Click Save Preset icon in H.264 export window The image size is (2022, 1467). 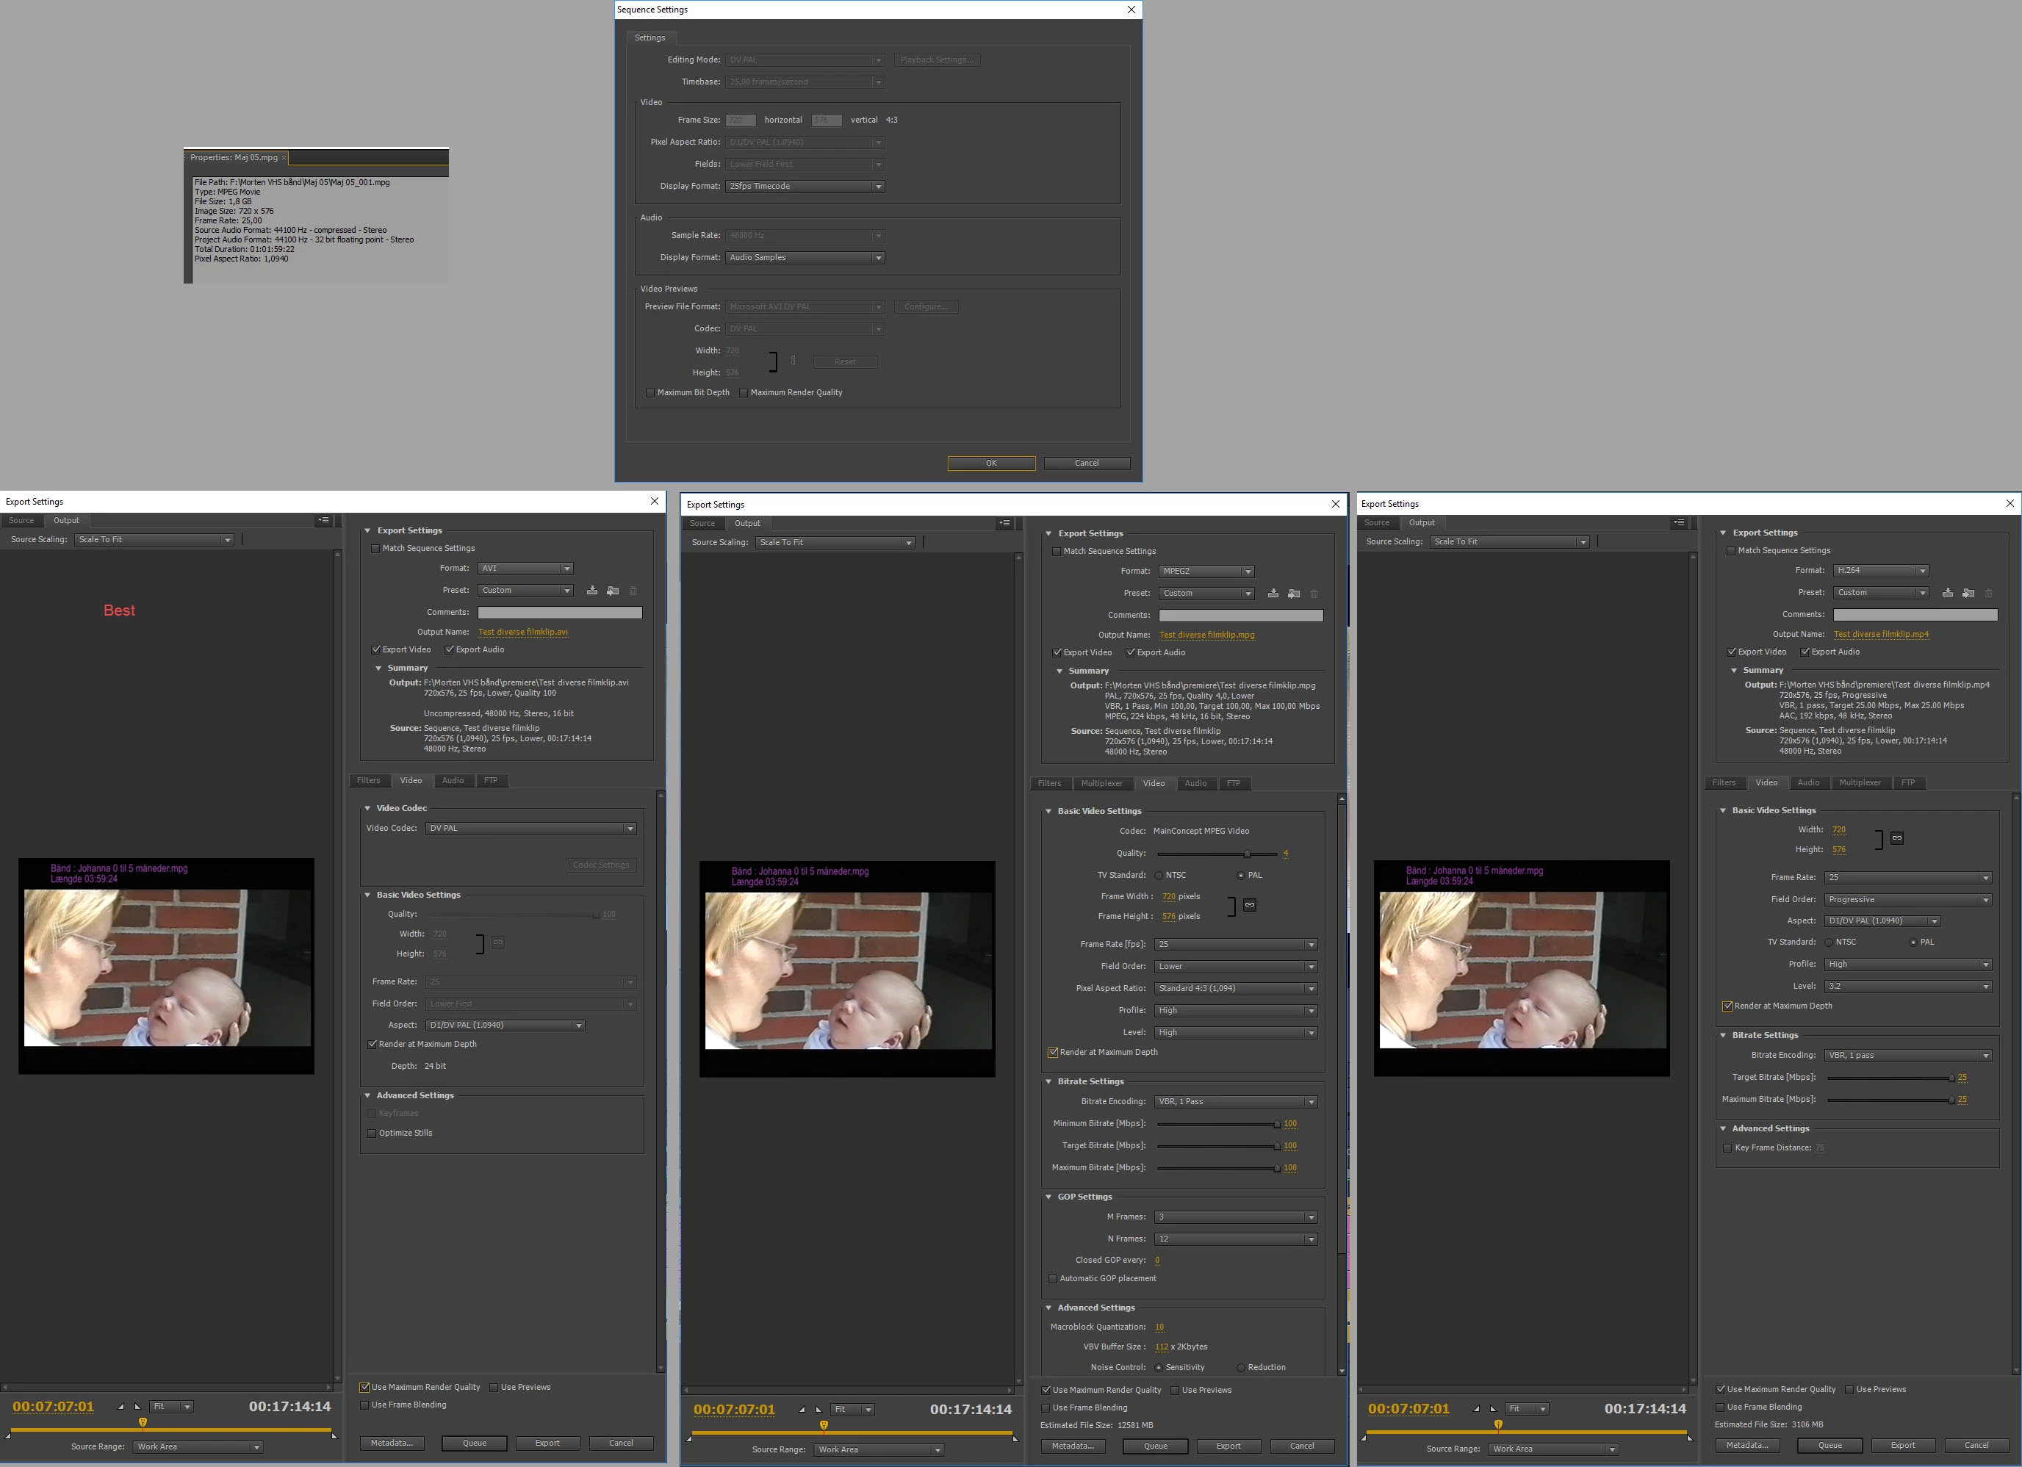point(1947,593)
